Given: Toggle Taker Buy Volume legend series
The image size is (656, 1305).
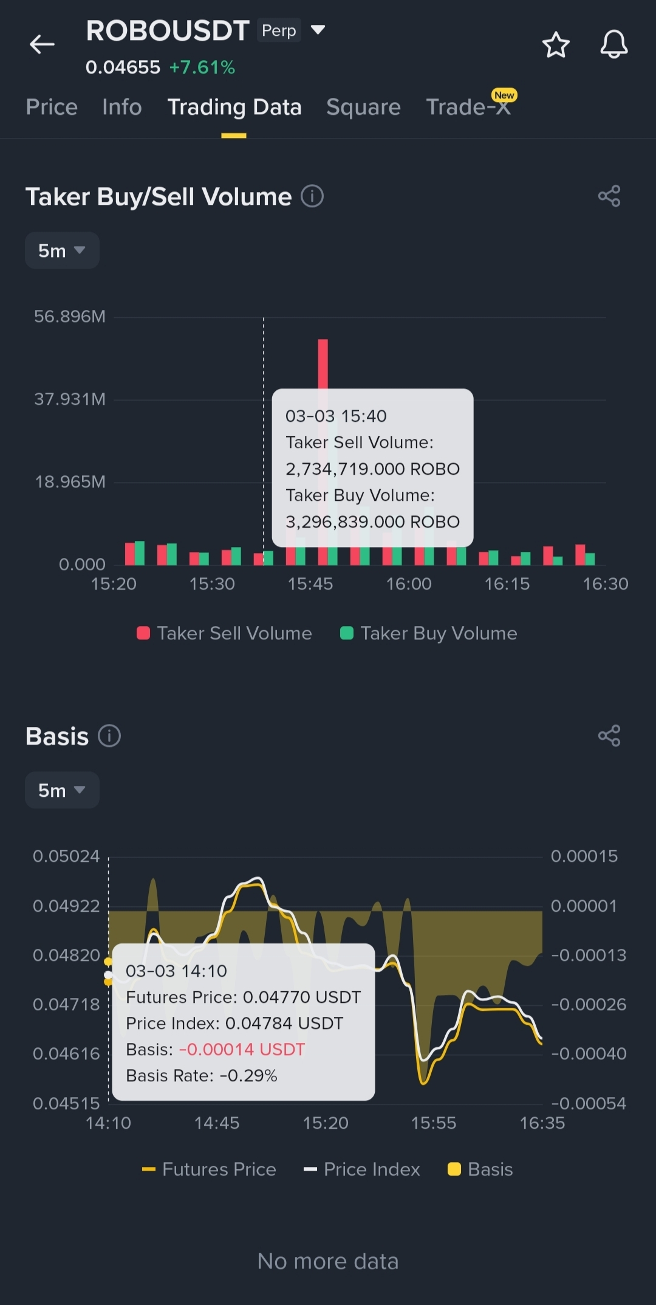Looking at the screenshot, I should click(429, 633).
